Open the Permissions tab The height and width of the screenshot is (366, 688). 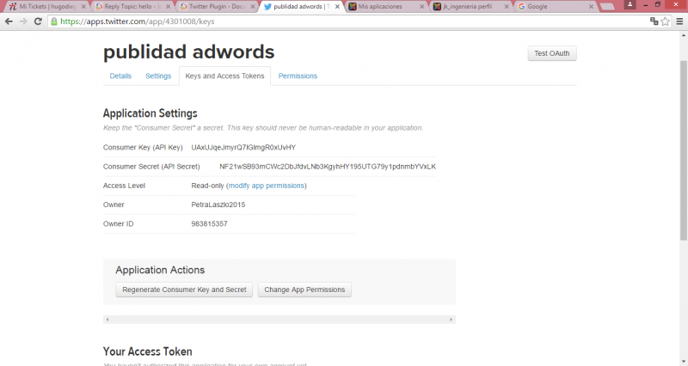[298, 76]
